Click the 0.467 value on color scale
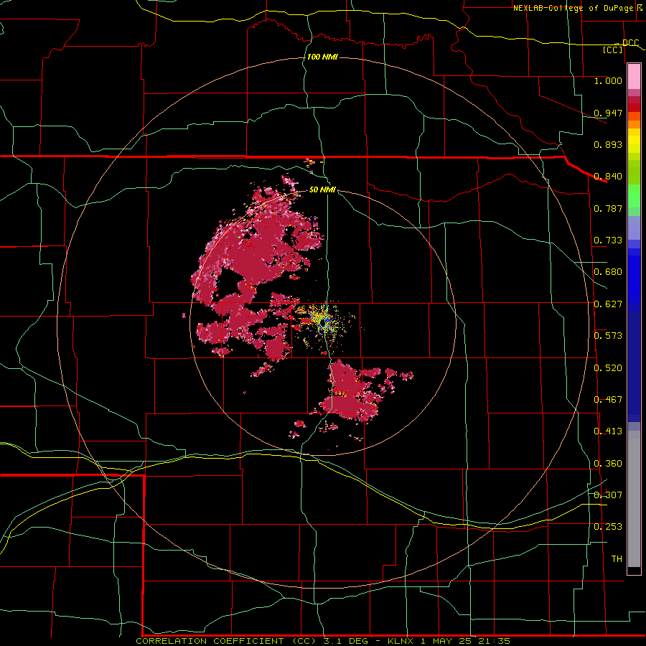 click(608, 400)
